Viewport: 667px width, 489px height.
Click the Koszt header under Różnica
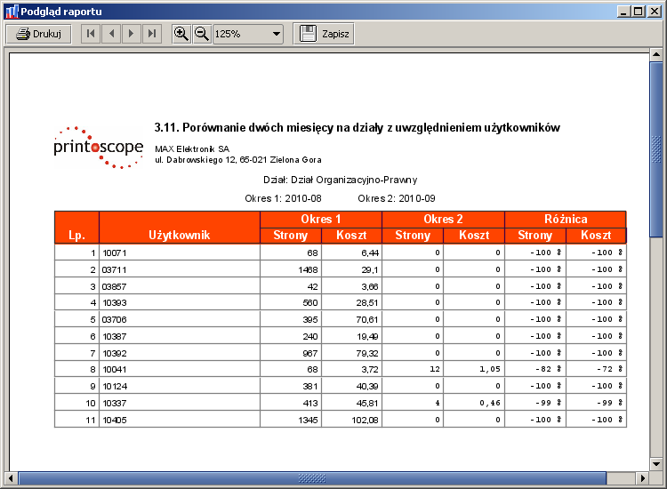[x=596, y=235]
